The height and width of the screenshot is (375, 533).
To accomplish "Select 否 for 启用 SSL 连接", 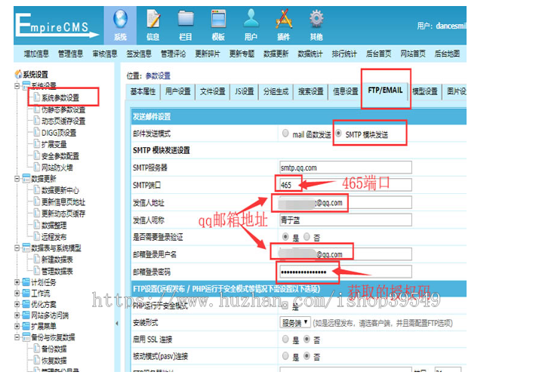I will coord(307,339).
